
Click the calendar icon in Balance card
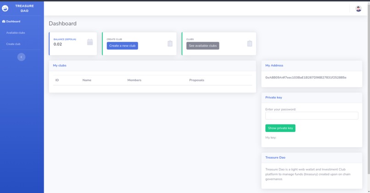click(x=90, y=42)
